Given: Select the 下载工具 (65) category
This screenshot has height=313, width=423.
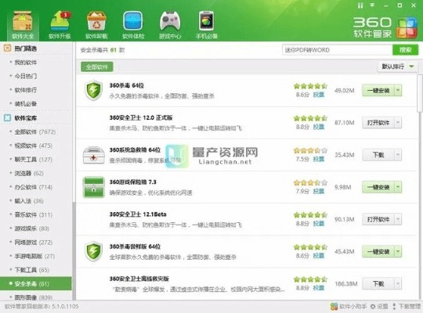Looking at the screenshot, I should coord(32,270).
